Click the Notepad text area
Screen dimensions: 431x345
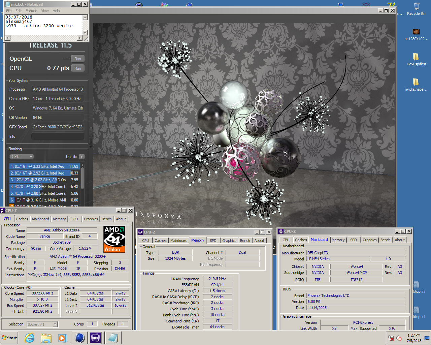(43, 24)
